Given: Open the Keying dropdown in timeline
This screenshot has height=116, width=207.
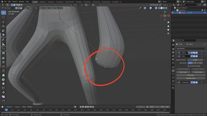Looking at the screenshot, I should [18, 107].
